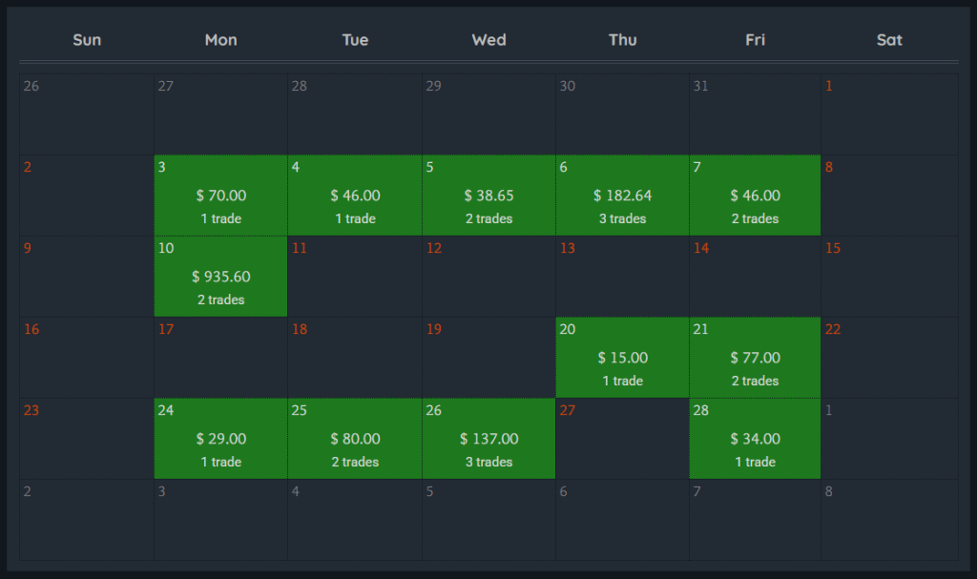Viewport: 977px width, 579px height.
Task: Click the Fri column header
Action: (755, 40)
